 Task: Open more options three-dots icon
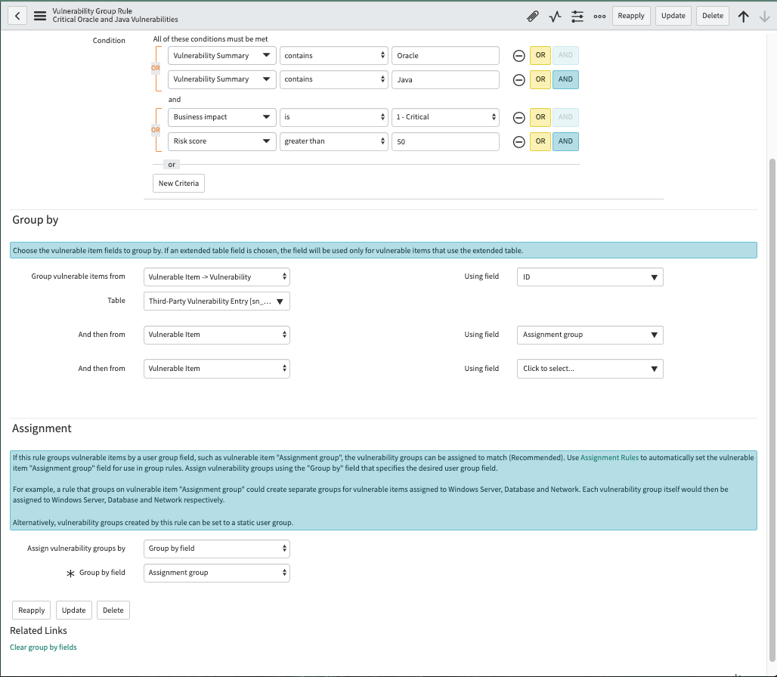599,17
